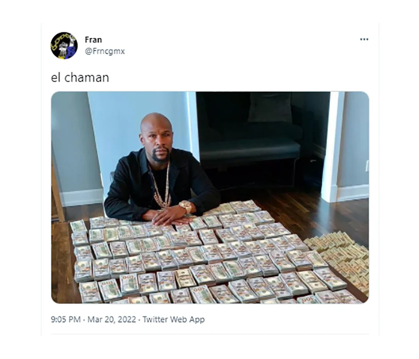Image resolution: width=419 pixels, height=359 pixels.
Task: Click the cushion on the dark sofa
Action: pos(269,107)
